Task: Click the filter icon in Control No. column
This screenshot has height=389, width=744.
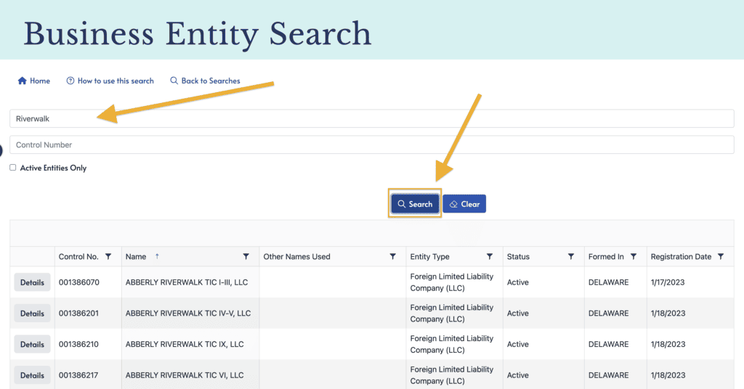Action: (108, 257)
